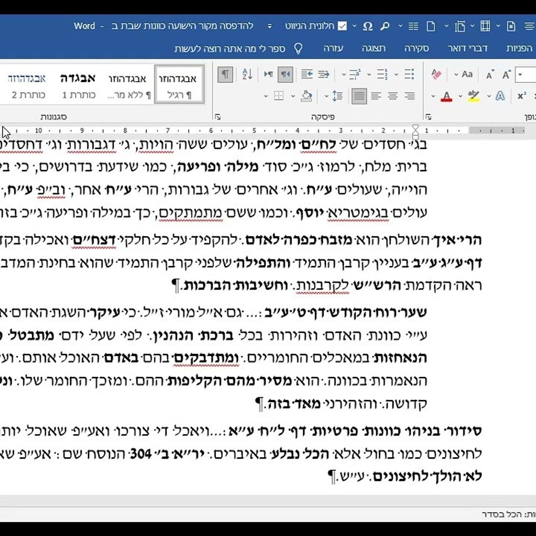Apply the yellow text highlight color
Image resolution: width=536 pixels, height=536 pixels.
474,96
